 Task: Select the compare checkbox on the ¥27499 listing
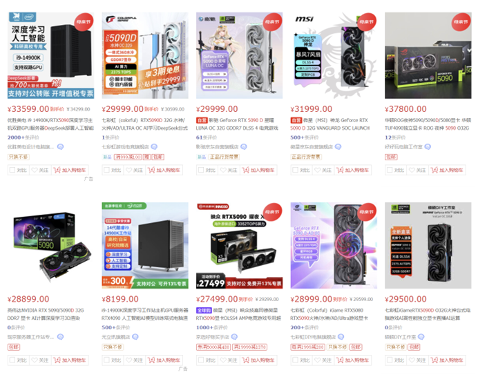click(x=201, y=360)
